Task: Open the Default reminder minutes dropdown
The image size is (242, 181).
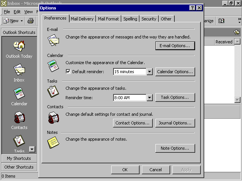Action: pyautogui.click(x=150, y=72)
